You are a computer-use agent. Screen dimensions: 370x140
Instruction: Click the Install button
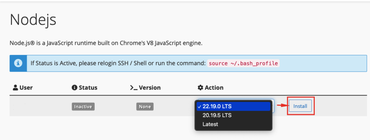pyautogui.click(x=300, y=106)
